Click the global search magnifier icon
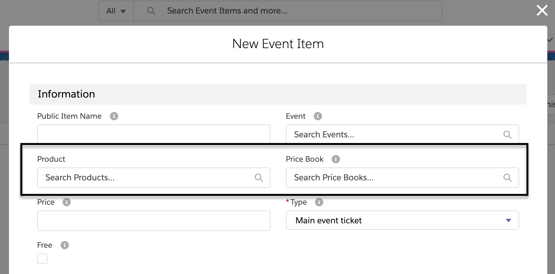Viewport: 555px width, 274px height. pos(151,11)
